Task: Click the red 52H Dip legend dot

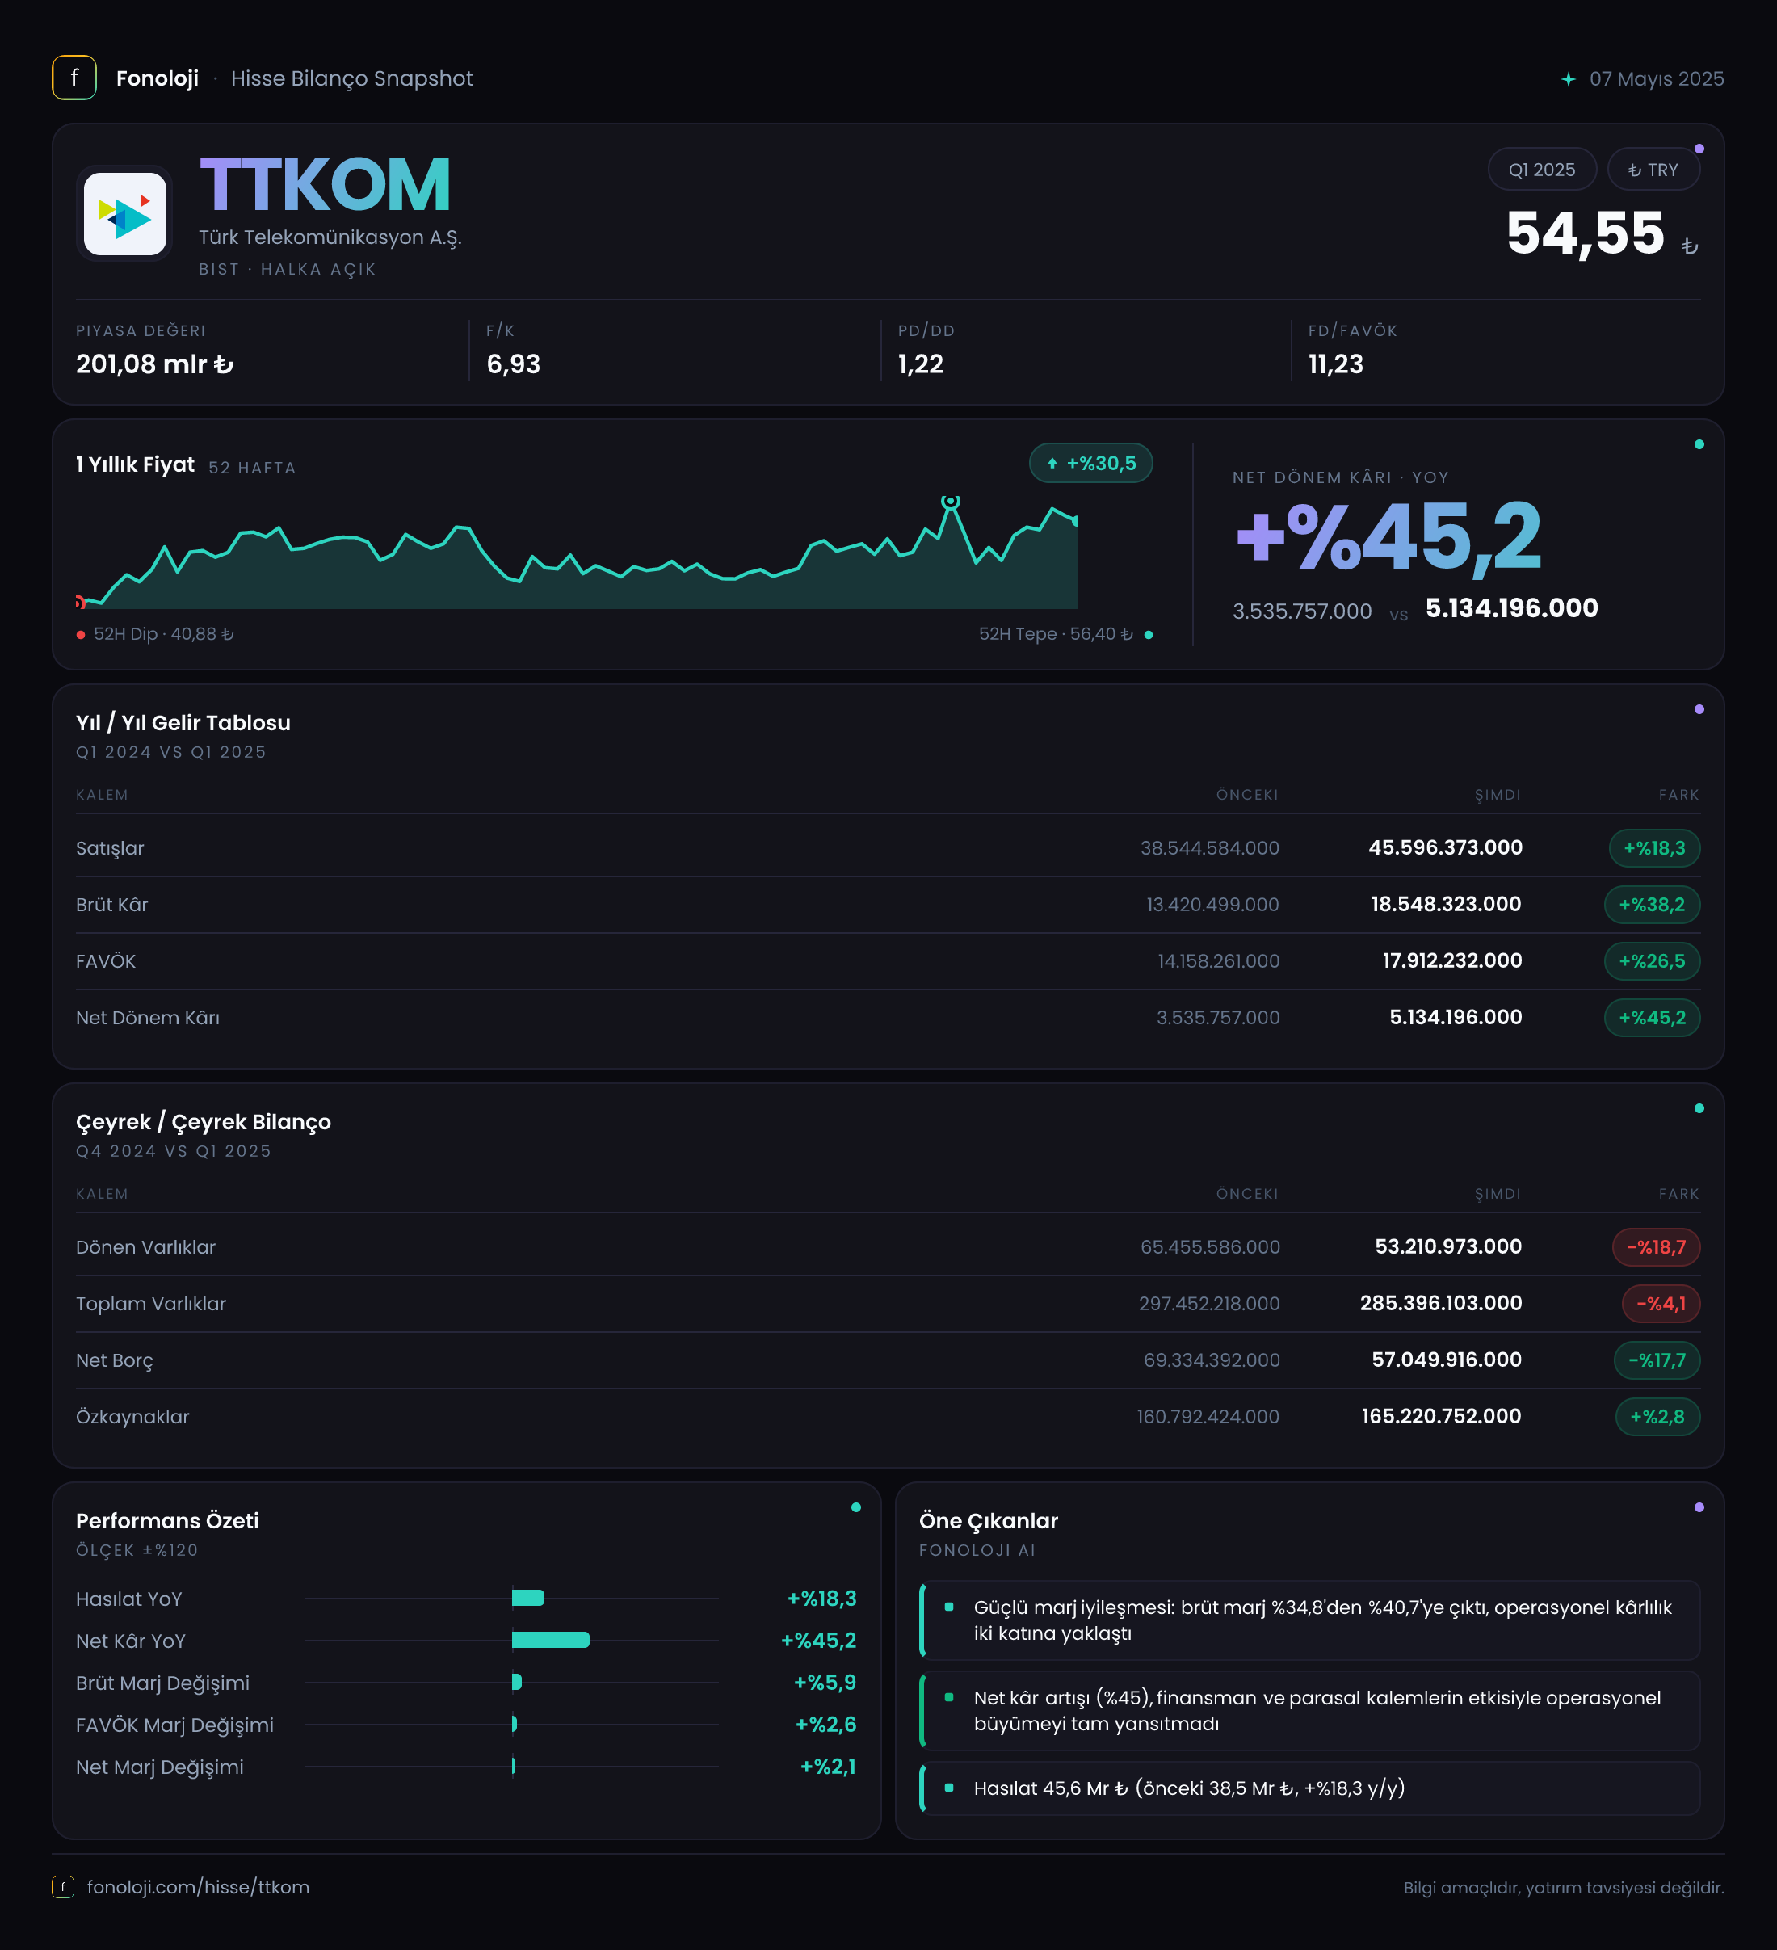Action: pos(80,635)
